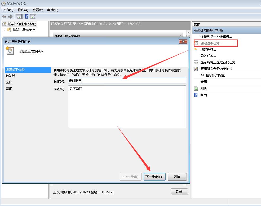Click the 下一步(N) button

(x=154, y=177)
